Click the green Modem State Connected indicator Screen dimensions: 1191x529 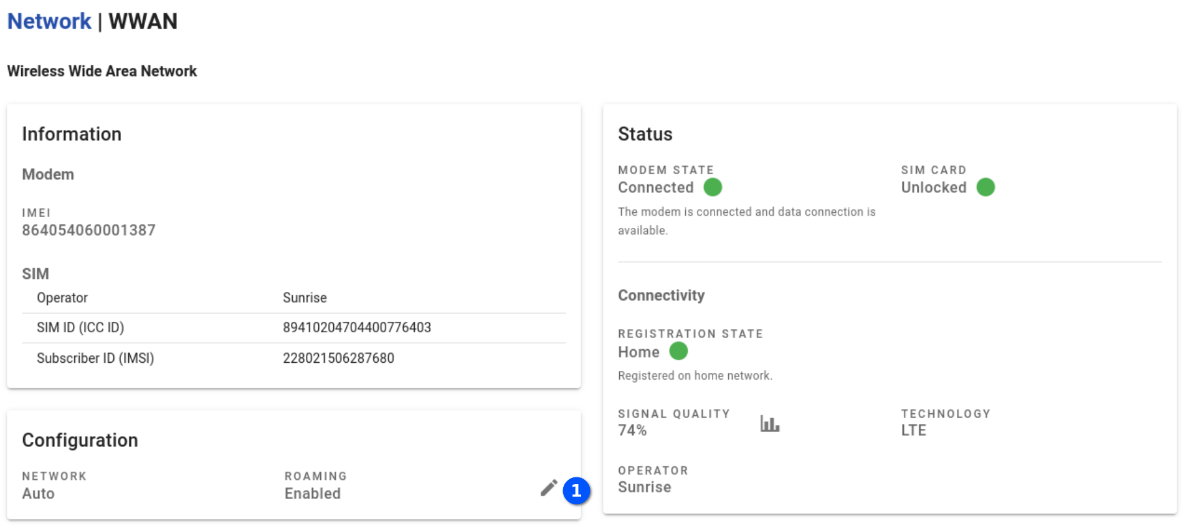click(713, 187)
